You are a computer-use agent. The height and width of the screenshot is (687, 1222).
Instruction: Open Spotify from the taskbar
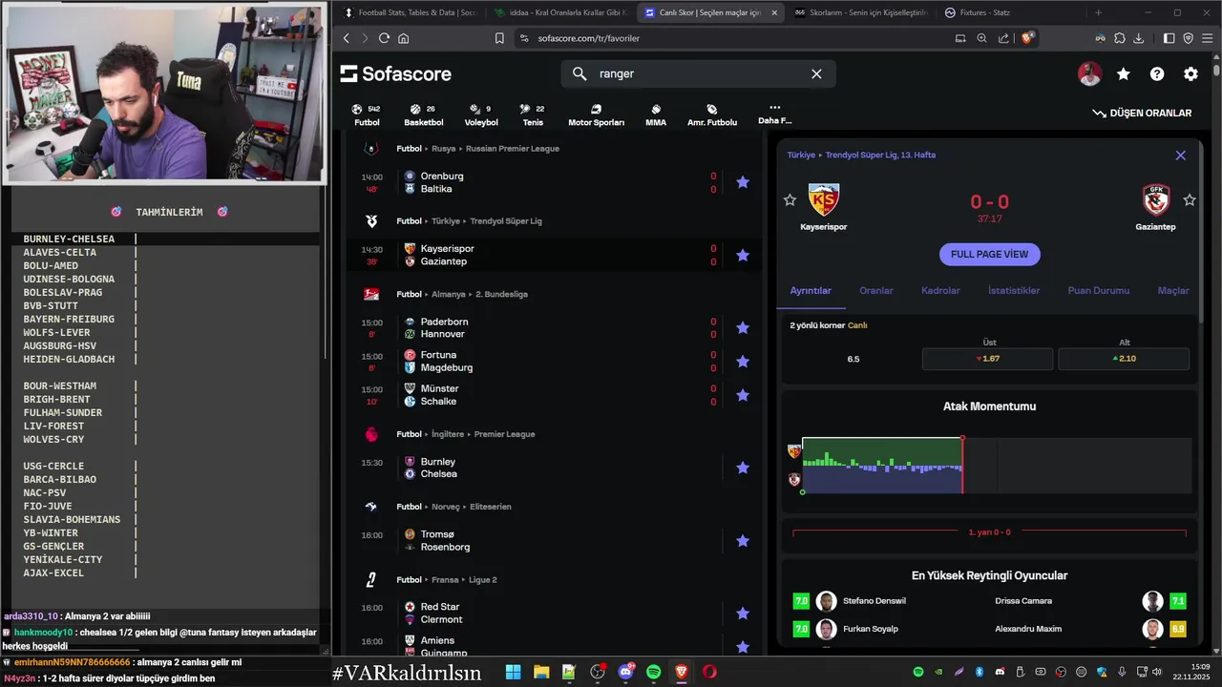pos(653,672)
